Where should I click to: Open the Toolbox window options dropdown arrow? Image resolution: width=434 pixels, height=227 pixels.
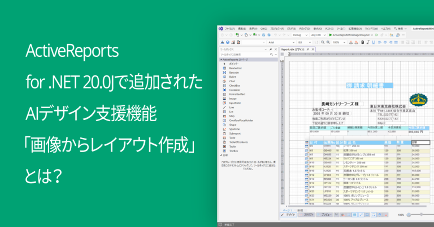point(266,50)
